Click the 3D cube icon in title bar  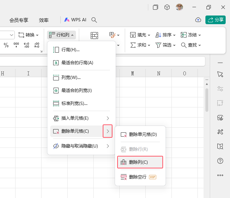[x=167, y=7]
